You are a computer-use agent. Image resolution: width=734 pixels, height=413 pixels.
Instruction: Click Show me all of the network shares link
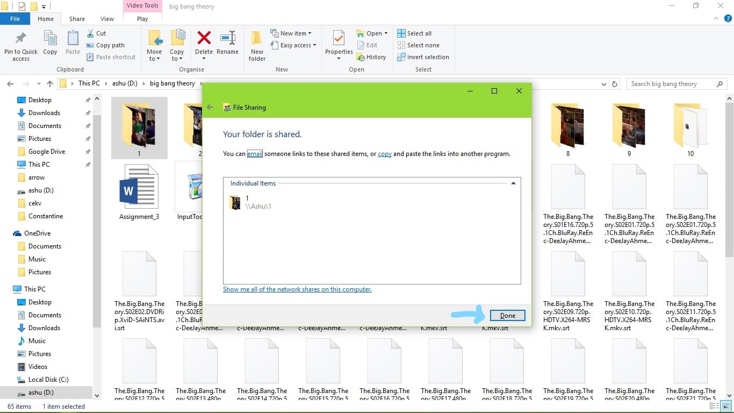[x=297, y=289]
